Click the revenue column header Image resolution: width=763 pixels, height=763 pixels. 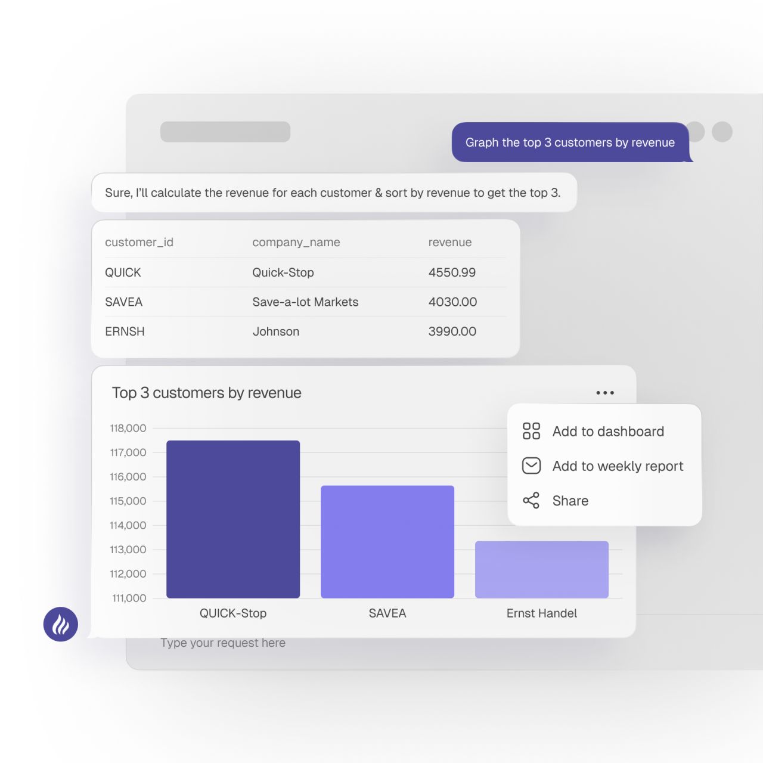click(x=450, y=243)
